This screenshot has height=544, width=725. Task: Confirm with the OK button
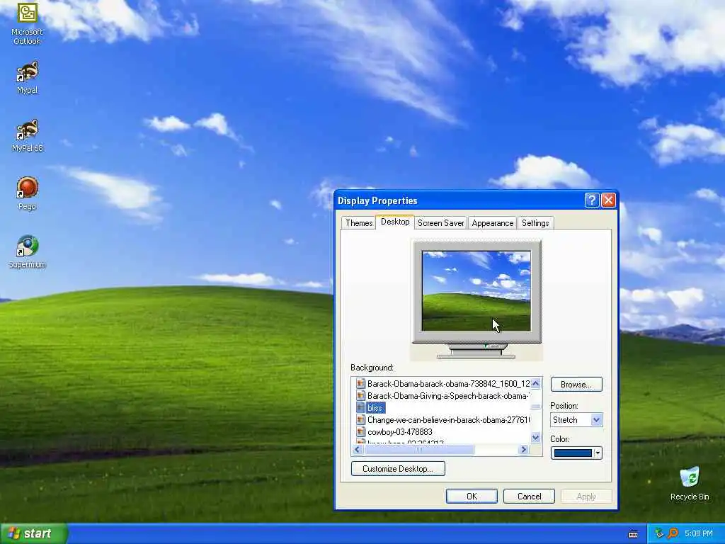click(472, 497)
